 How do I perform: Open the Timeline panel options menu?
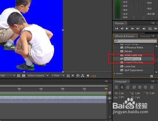(x=106, y=81)
